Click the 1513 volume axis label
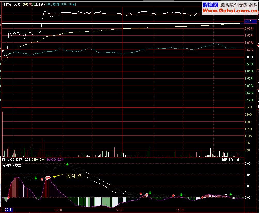 point(248,129)
